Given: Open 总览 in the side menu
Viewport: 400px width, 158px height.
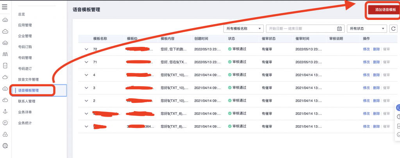Looking at the screenshot, I should point(21,14).
